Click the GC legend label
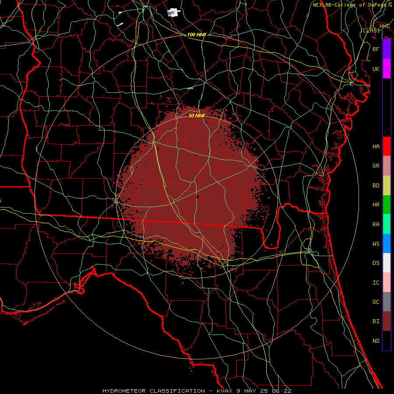The width and height of the screenshot is (394, 394). 376,302
